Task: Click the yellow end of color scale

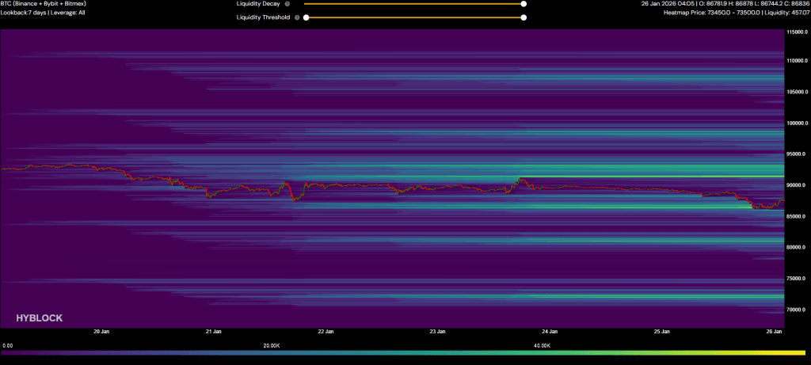Action: (x=801, y=353)
